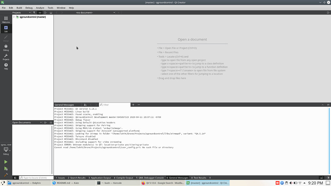Viewport: 331px width, 186px height.
Task: Click the Type to locate input field
Action: pos(36,178)
